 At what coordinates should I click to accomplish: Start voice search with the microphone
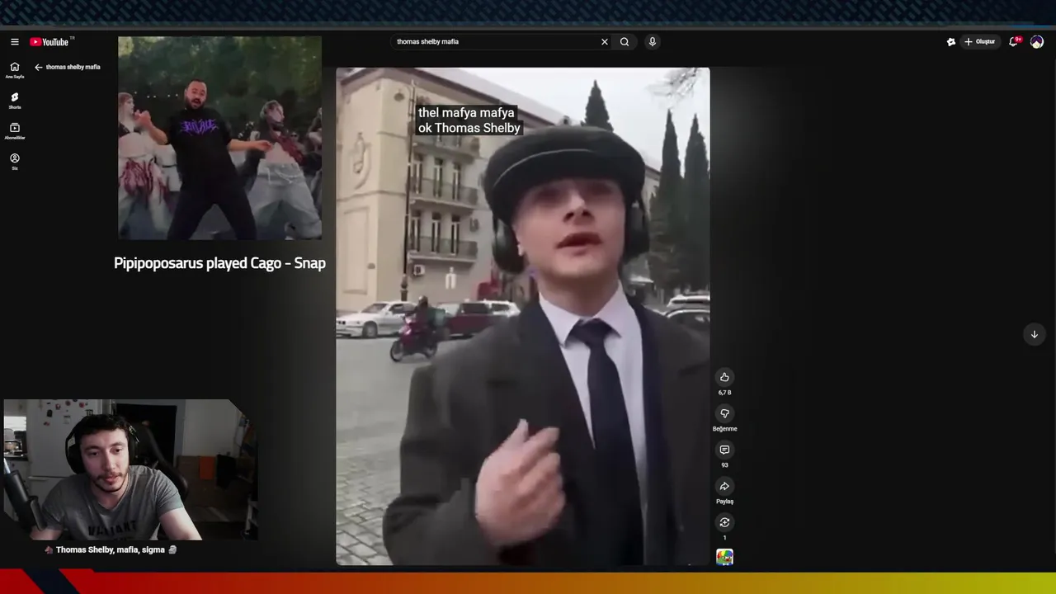(x=652, y=42)
